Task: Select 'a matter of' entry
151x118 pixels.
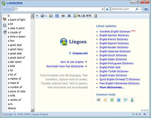Action: (15, 79)
